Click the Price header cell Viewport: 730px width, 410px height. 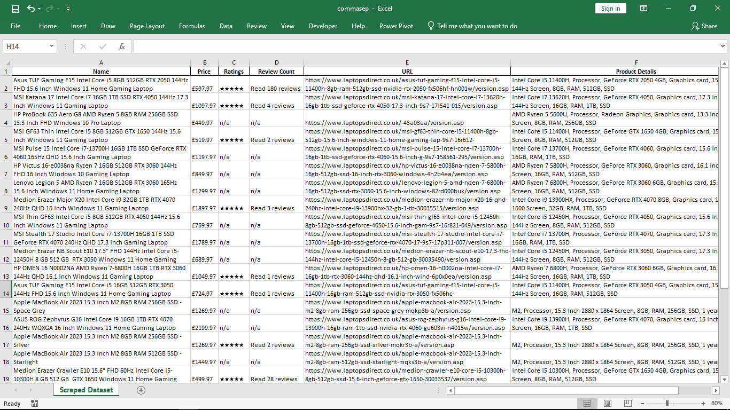204,72
